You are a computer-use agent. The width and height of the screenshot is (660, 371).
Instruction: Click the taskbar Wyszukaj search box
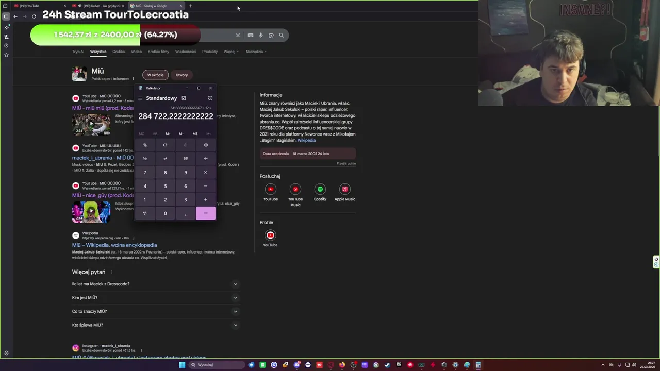(x=217, y=365)
